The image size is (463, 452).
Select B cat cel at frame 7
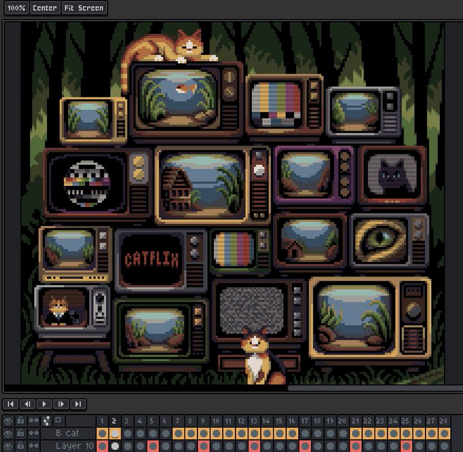click(178, 434)
